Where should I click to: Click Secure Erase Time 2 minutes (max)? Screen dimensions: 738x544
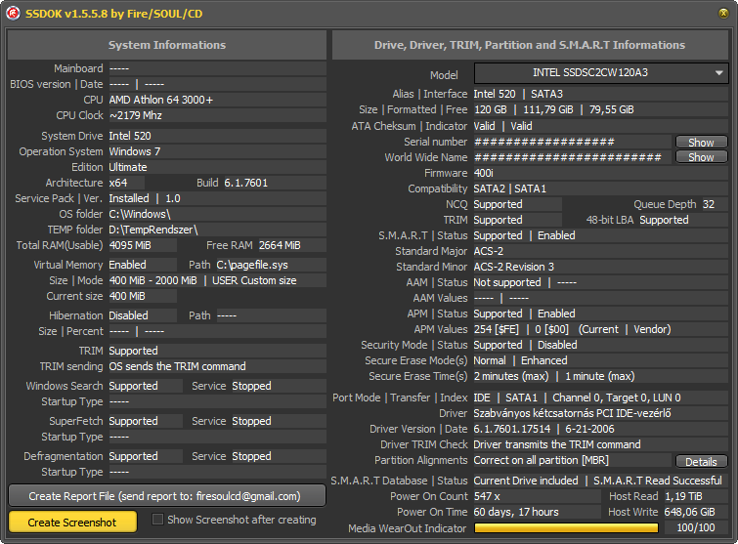[511, 376]
